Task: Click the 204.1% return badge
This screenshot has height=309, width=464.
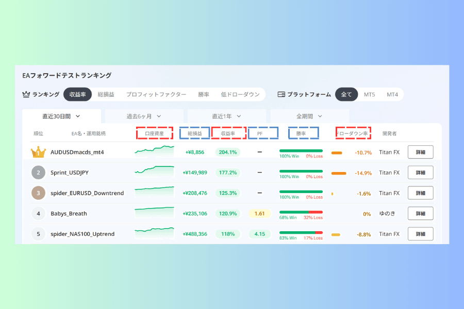Action: [228, 152]
